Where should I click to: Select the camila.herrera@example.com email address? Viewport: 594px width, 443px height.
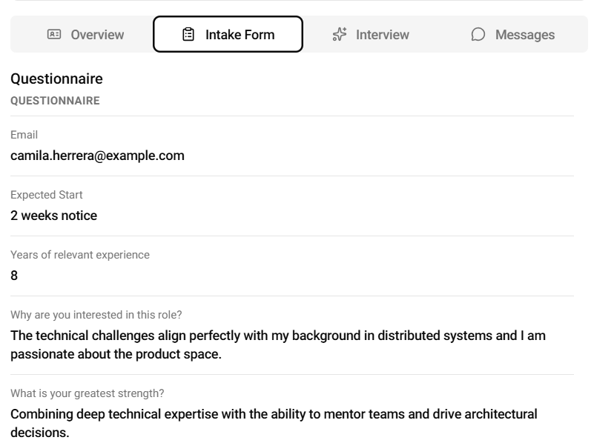[x=97, y=156]
